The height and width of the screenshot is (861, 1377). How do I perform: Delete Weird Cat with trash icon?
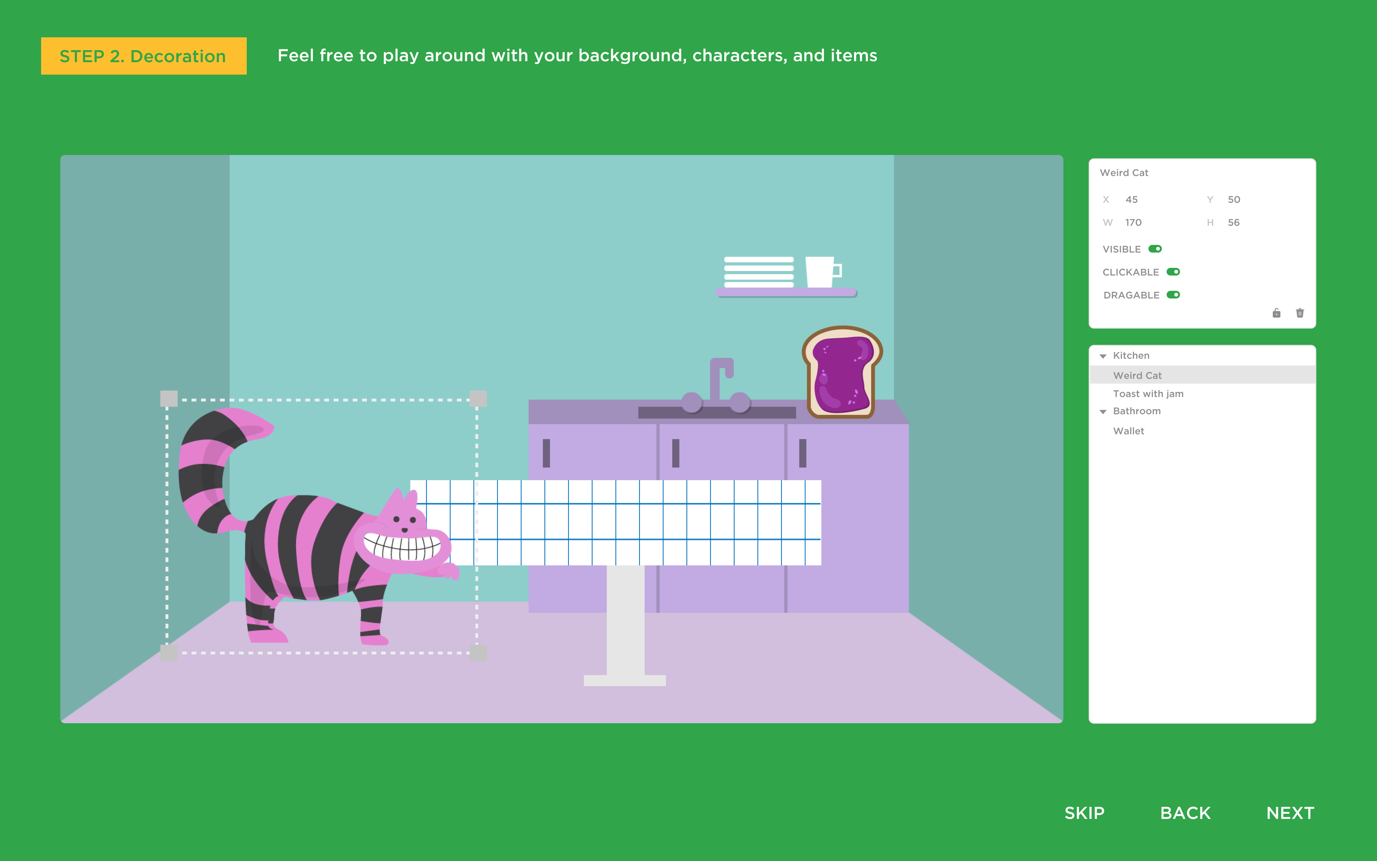pos(1300,313)
